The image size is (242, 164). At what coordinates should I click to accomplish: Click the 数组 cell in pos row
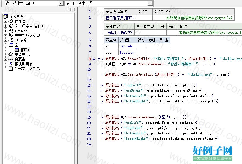pos(152,52)
